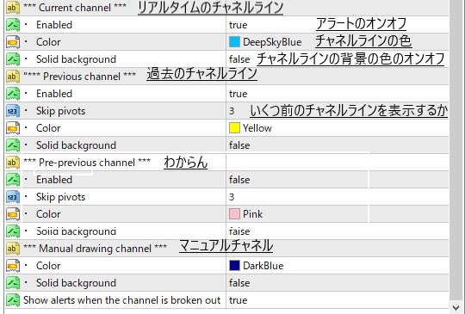The height and width of the screenshot is (314, 465).
Task: Click the color-type icon of the DeepSkyBlue Color row
Action: 13,42
